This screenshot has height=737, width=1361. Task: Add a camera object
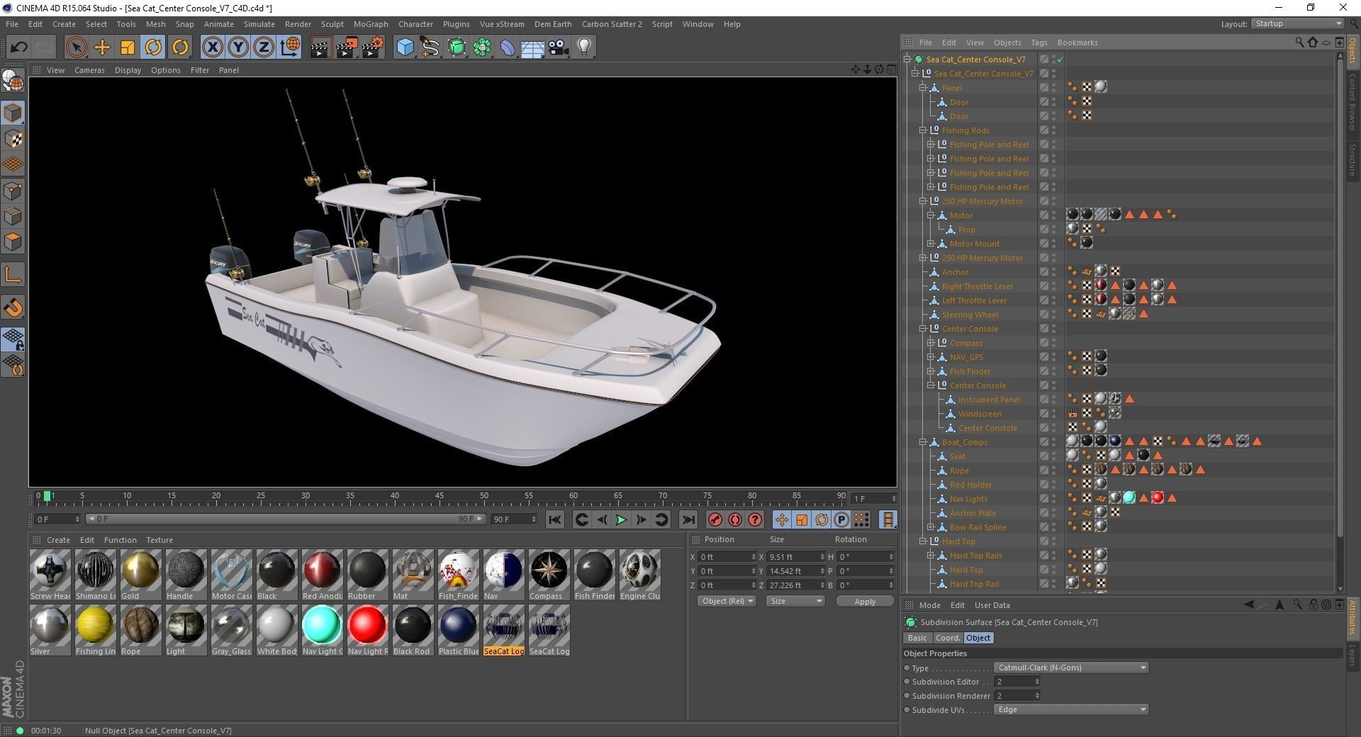[559, 47]
